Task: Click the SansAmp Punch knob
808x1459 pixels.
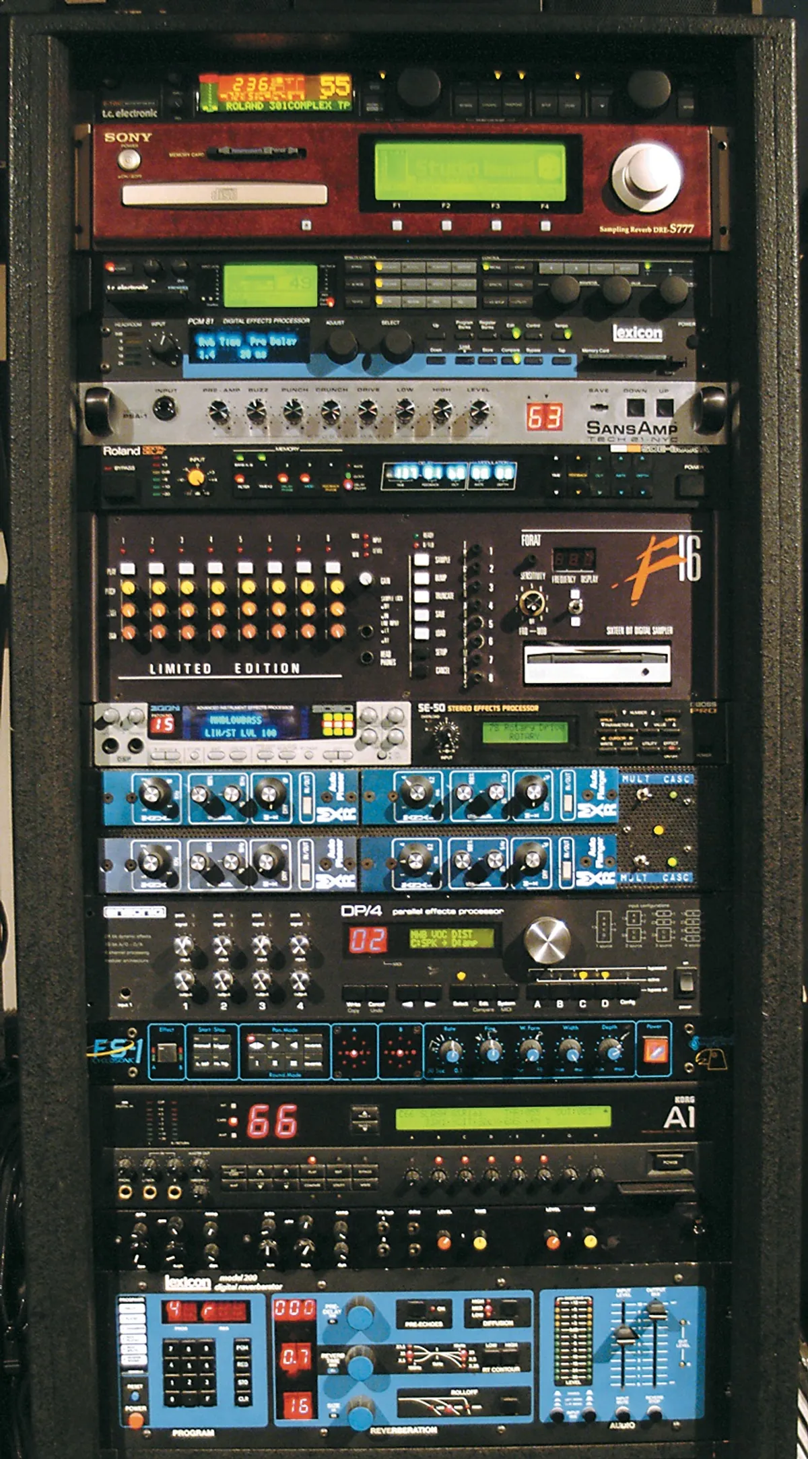Action: [293, 411]
